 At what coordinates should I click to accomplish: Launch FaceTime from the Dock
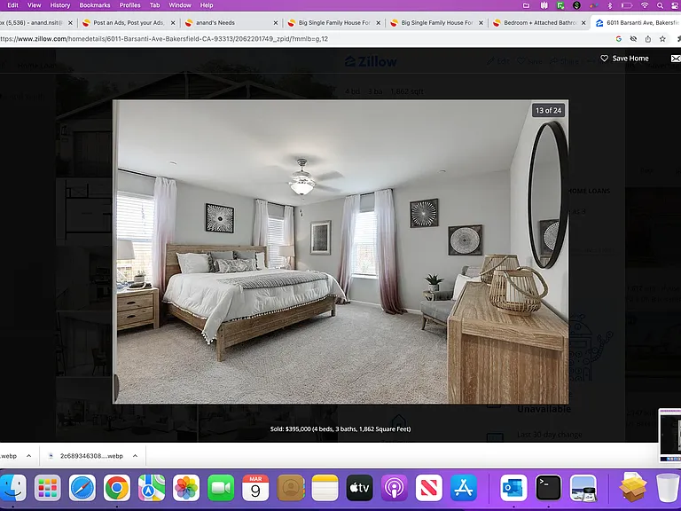tap(221, 488)
